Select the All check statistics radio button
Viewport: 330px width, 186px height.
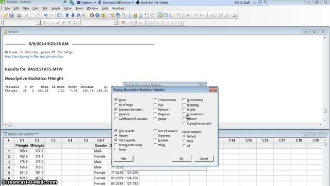coord(184,146)
